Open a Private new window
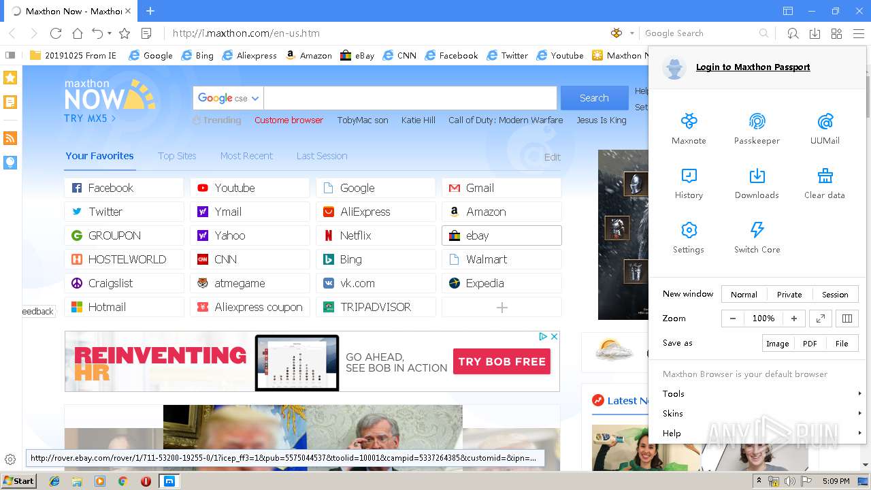This screenshot has height=490, width=871. [x=789, y=295]
